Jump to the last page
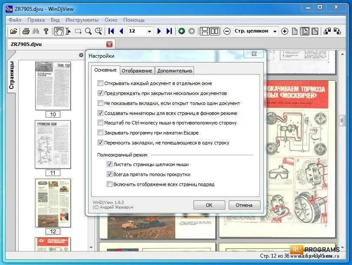352x265 pixels. click(x=169, y=31)
